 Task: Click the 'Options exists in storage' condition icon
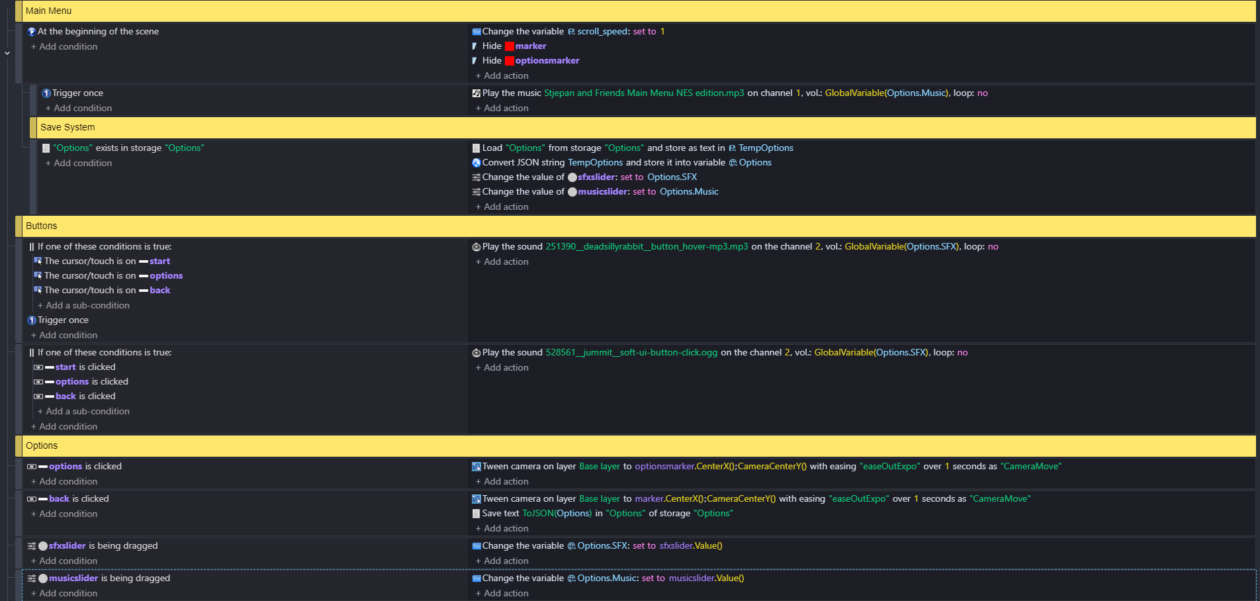pos(46,148)
